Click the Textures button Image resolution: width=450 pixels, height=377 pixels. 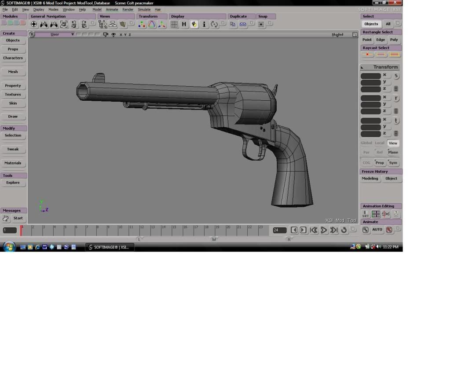13,95
